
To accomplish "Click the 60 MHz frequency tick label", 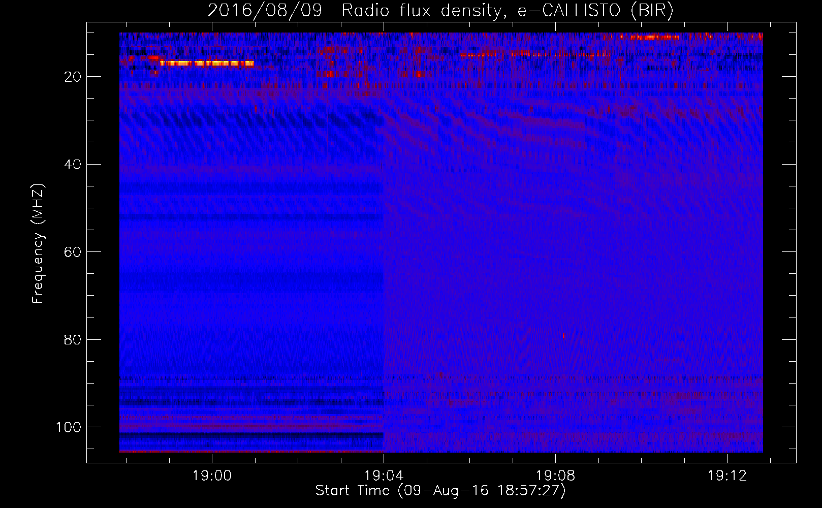I will (73, 252).
